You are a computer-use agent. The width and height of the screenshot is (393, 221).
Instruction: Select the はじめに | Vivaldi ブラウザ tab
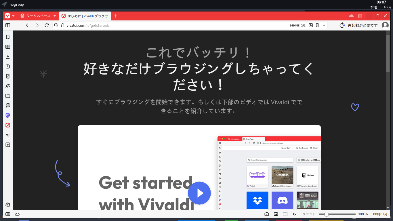pyautogui.click(x=85, y=16)
